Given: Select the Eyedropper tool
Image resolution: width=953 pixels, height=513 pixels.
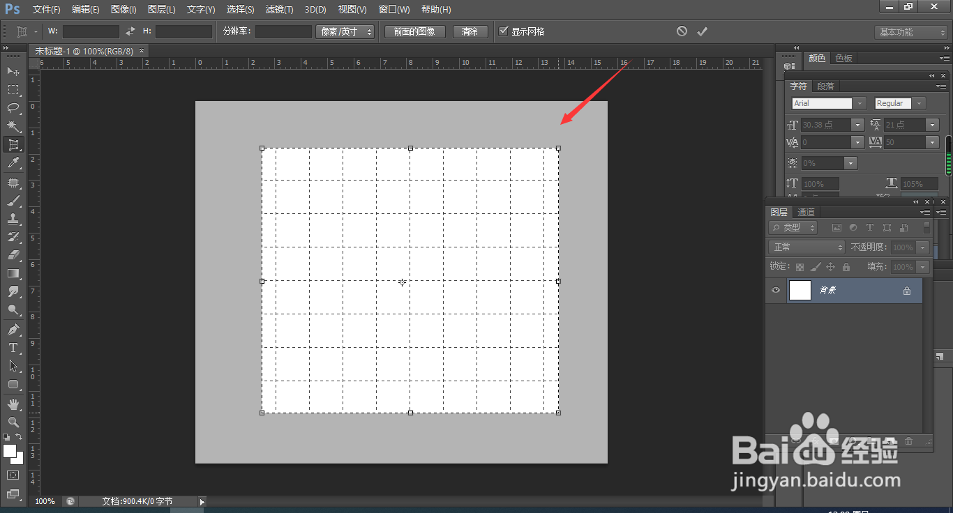Looking at the screenshot, I should tap(13, 162).
